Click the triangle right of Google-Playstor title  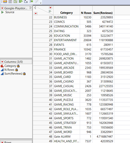pyautogui.click(x=30, y=8)
